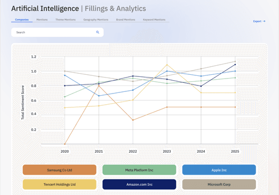
Task: Toggle Meta Platform Inc legend series
Action: (139, 170)
